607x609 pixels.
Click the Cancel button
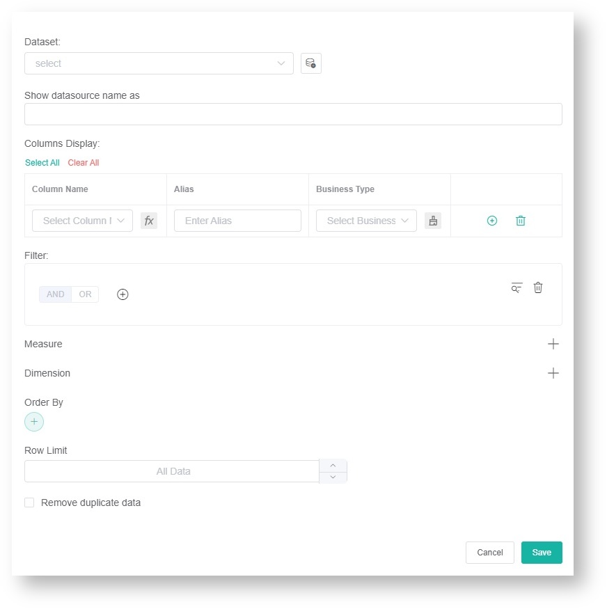(490, 552)
